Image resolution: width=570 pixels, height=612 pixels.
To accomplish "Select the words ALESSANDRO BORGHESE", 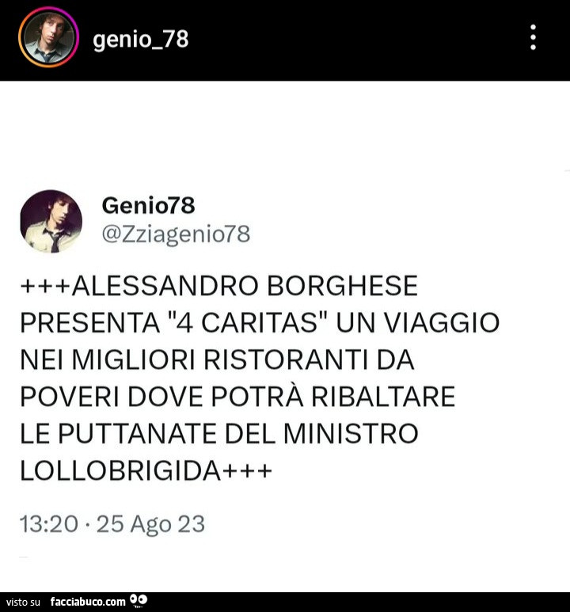I will point(245,285).
